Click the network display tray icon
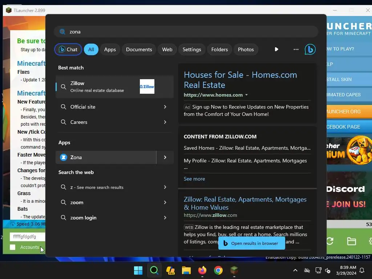This screenshot has width=372, height=279. pyautogui.click(x=318, y=270)
